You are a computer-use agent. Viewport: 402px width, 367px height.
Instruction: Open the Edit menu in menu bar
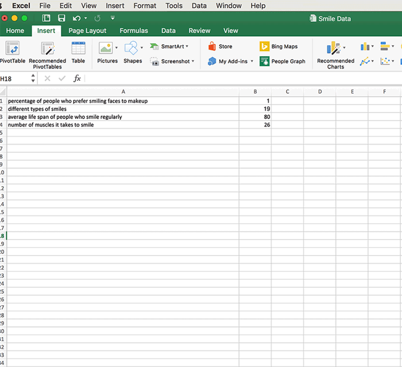tap(65, 6)
